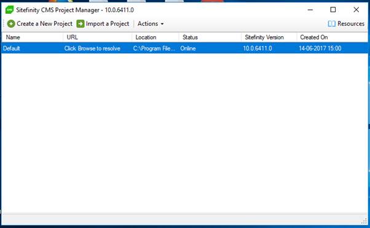Click the 'Click Browse to resolve' cell
This screenshot has width=370, height=228.
[92, 48]
